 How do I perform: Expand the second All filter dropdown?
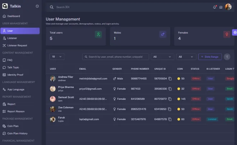(186, 57)
